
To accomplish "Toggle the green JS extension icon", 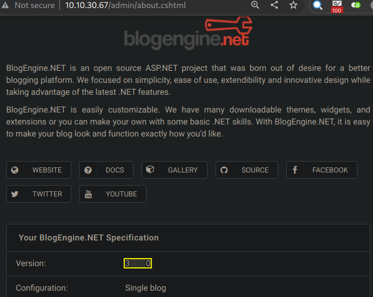I will [x=356, y=5].
